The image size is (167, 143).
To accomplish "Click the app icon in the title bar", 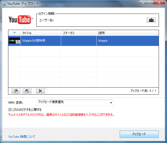I will point(4,4).
